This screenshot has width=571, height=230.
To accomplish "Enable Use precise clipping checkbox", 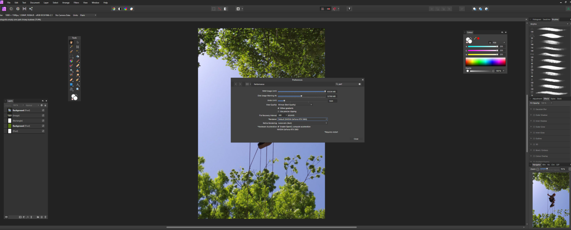I will pyautogui.click(x=279, y=112).
